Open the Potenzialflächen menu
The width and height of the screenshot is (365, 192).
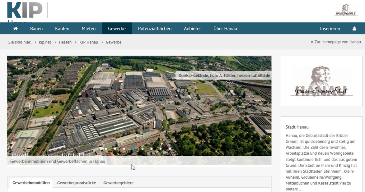[155, 29]
